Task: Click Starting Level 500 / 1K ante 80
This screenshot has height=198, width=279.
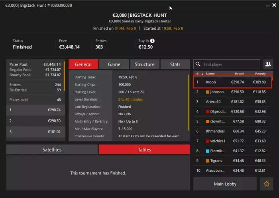Action: [131, 92]
